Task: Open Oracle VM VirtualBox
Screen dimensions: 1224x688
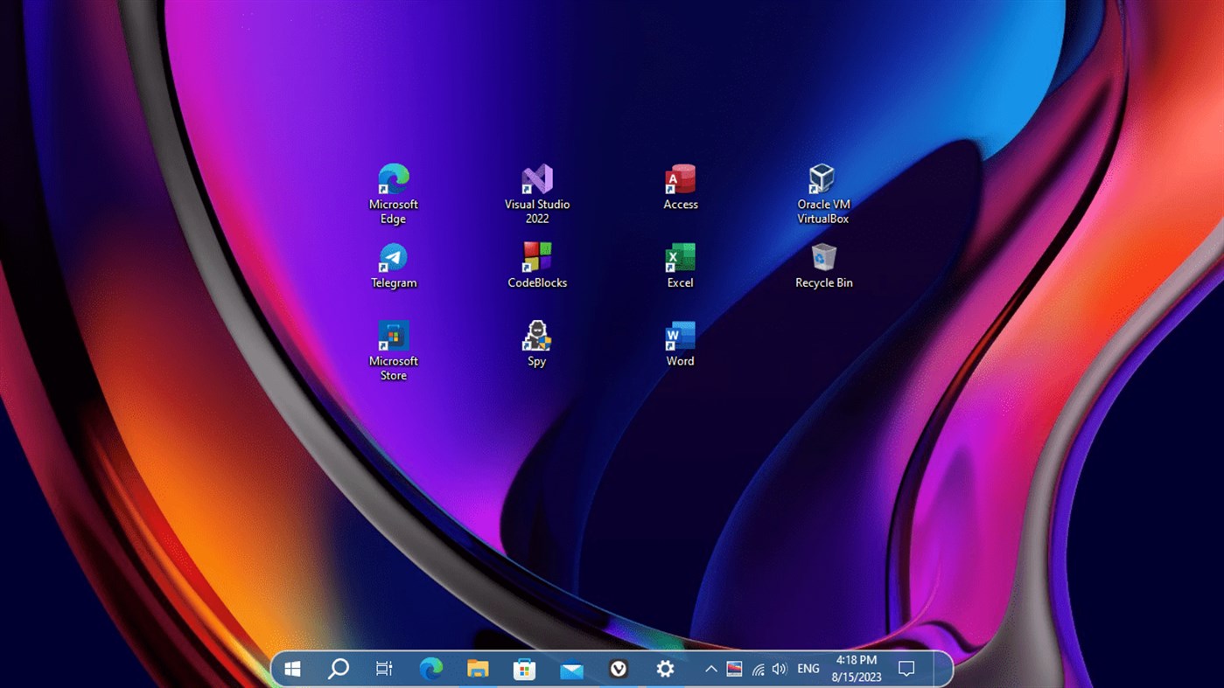Action: coord(822,179)
